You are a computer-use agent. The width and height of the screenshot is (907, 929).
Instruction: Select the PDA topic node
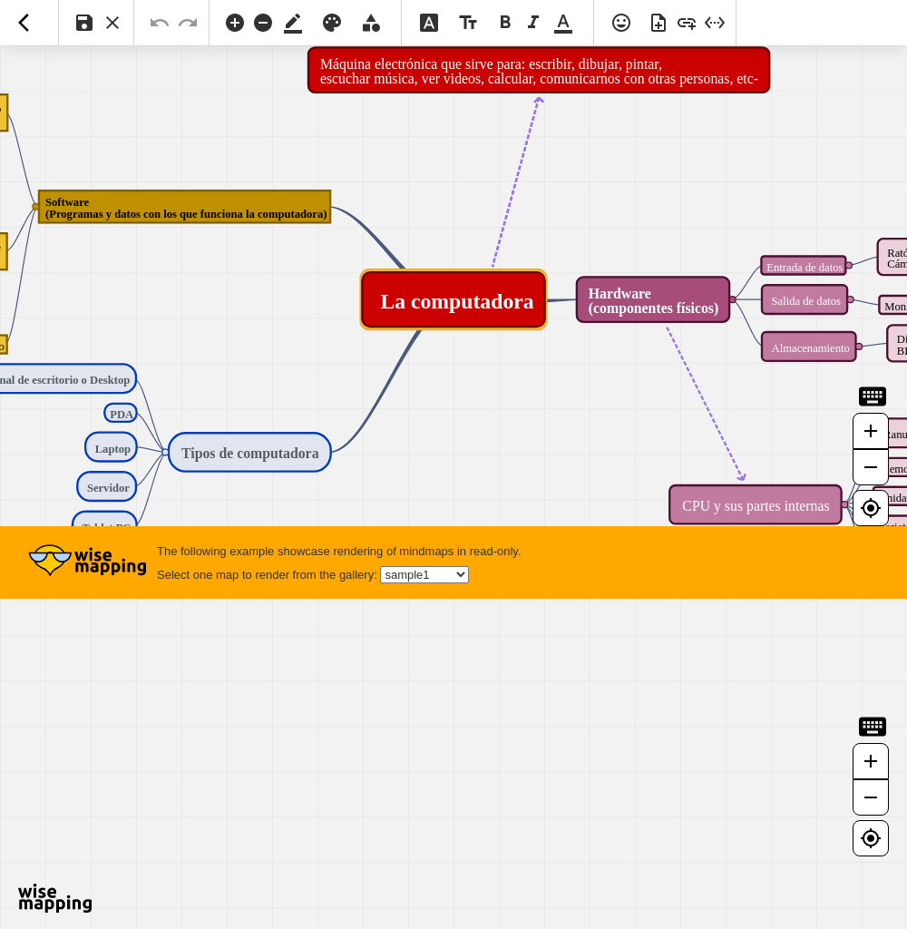(x=121, y=414)
